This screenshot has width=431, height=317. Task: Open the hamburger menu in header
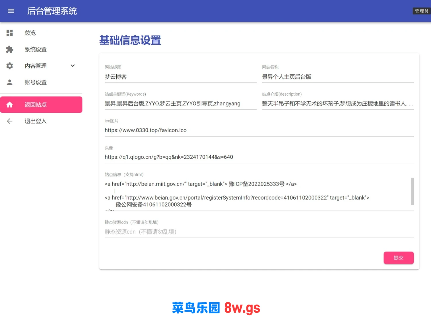[x=11, y=11]
